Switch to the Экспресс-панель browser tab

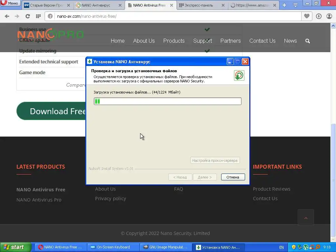202,5
